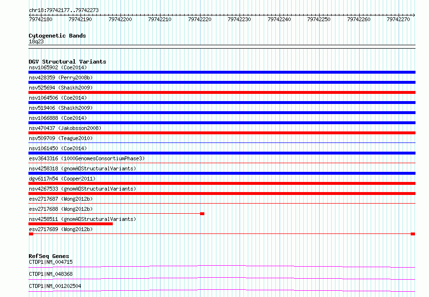Click the magenta line of CTDP1|NM_004715
429x297 pixels.
pyautogui.click(x=222, y=266)
